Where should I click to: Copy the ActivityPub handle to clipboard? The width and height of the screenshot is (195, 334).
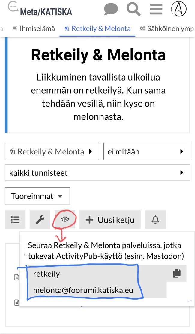tap(177, 273)
